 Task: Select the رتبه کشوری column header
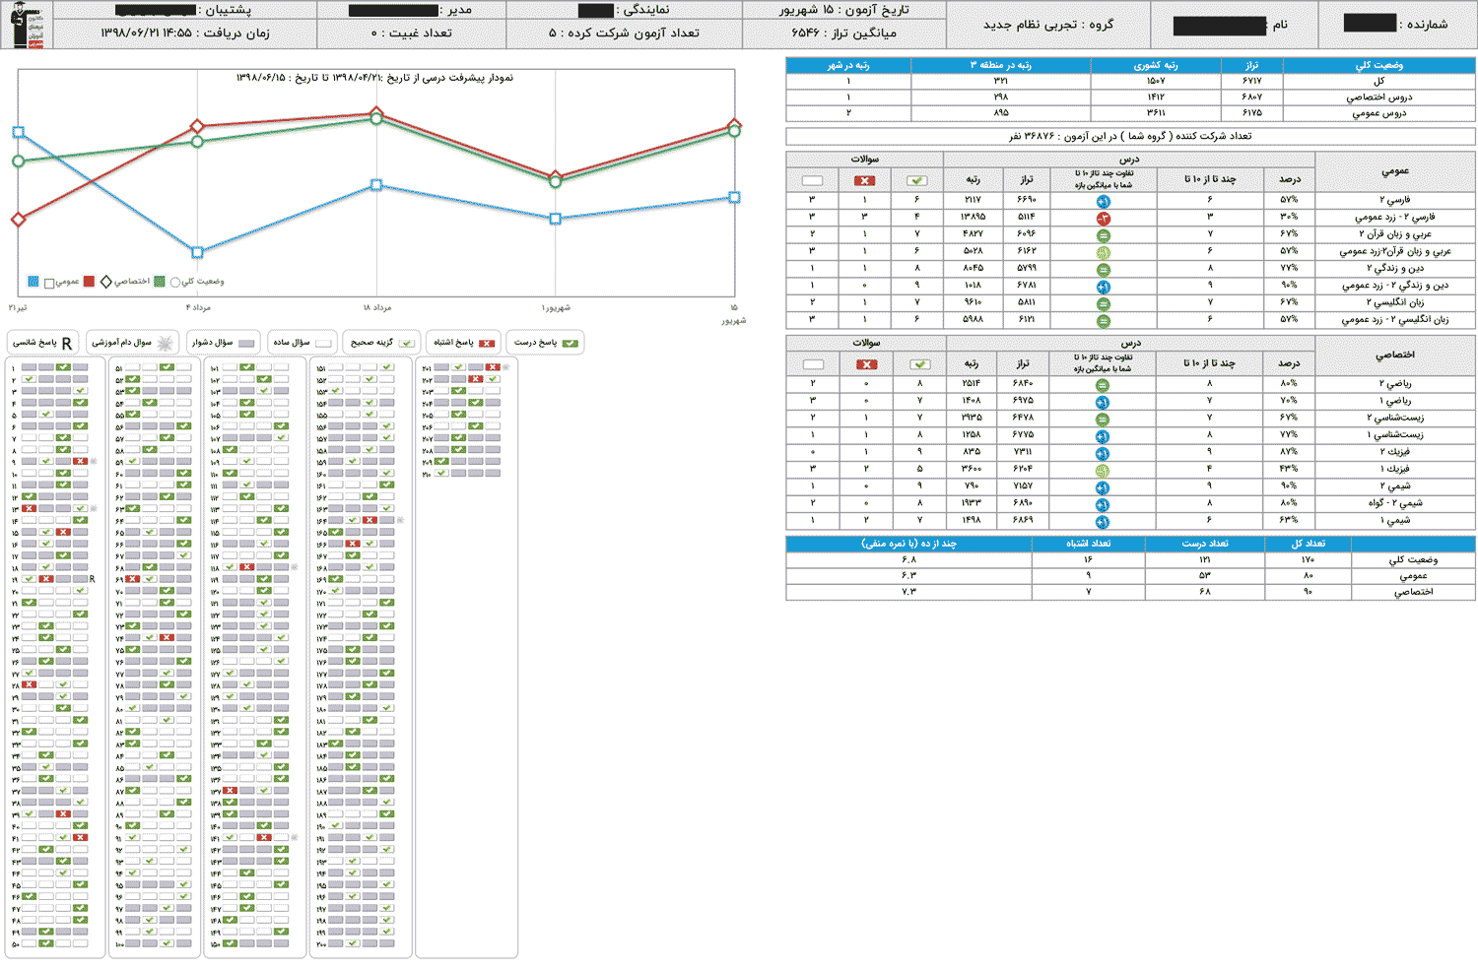click(1155, 65)
